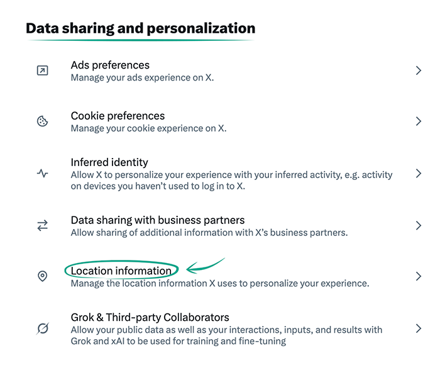Image resolution: width=440 pixels, height=370 pixels.
Task: Click the location pin icon
Action: pos(42,276)
